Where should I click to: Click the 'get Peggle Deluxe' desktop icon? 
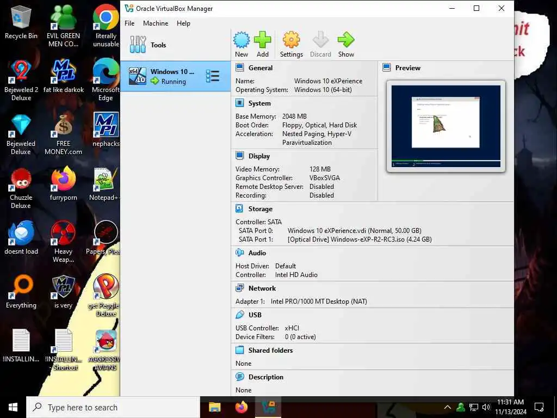(x=105, y=295)
